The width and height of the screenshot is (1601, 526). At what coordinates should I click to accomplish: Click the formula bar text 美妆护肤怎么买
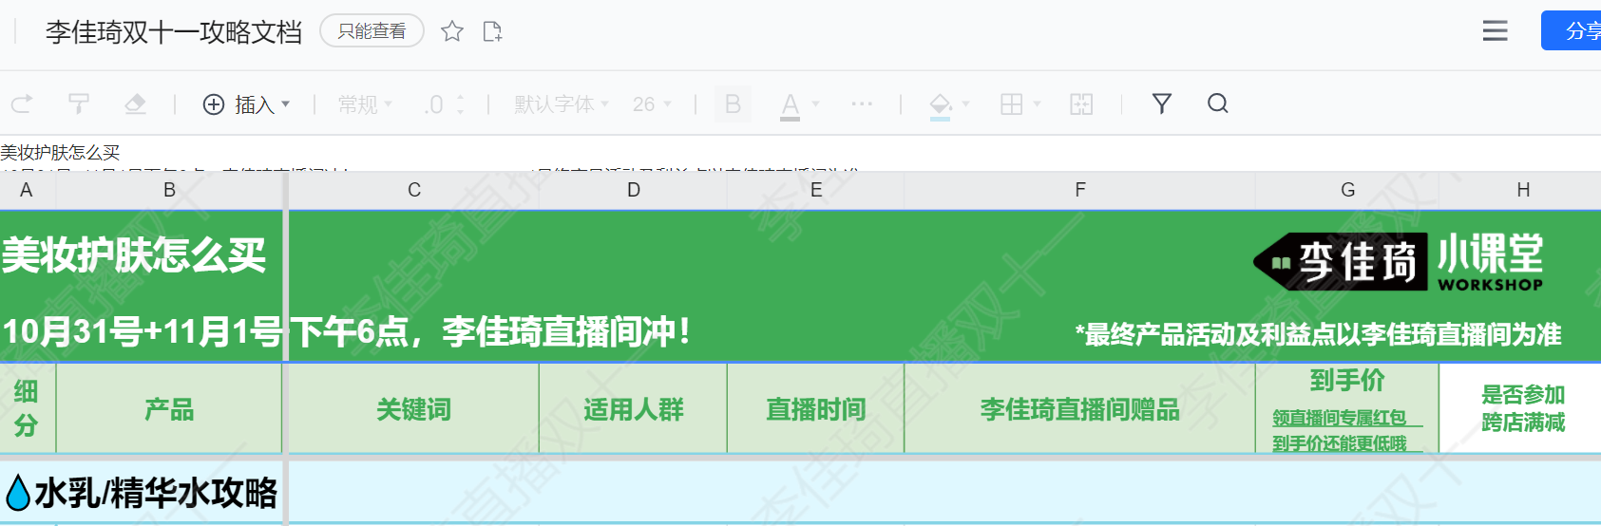coord(60,153)
